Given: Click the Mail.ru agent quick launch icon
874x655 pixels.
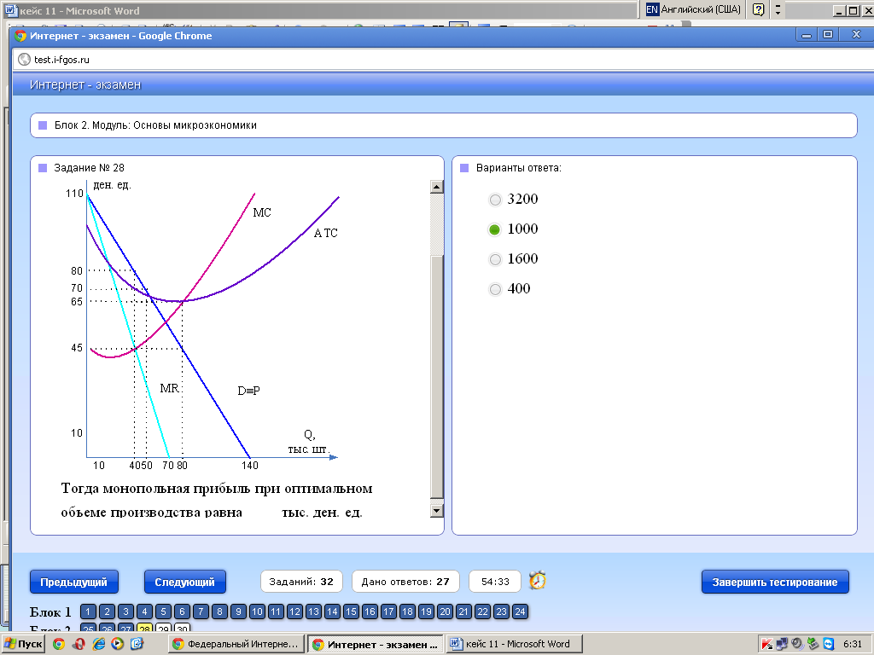Looking at the screenshot, I should click(137, 645).
